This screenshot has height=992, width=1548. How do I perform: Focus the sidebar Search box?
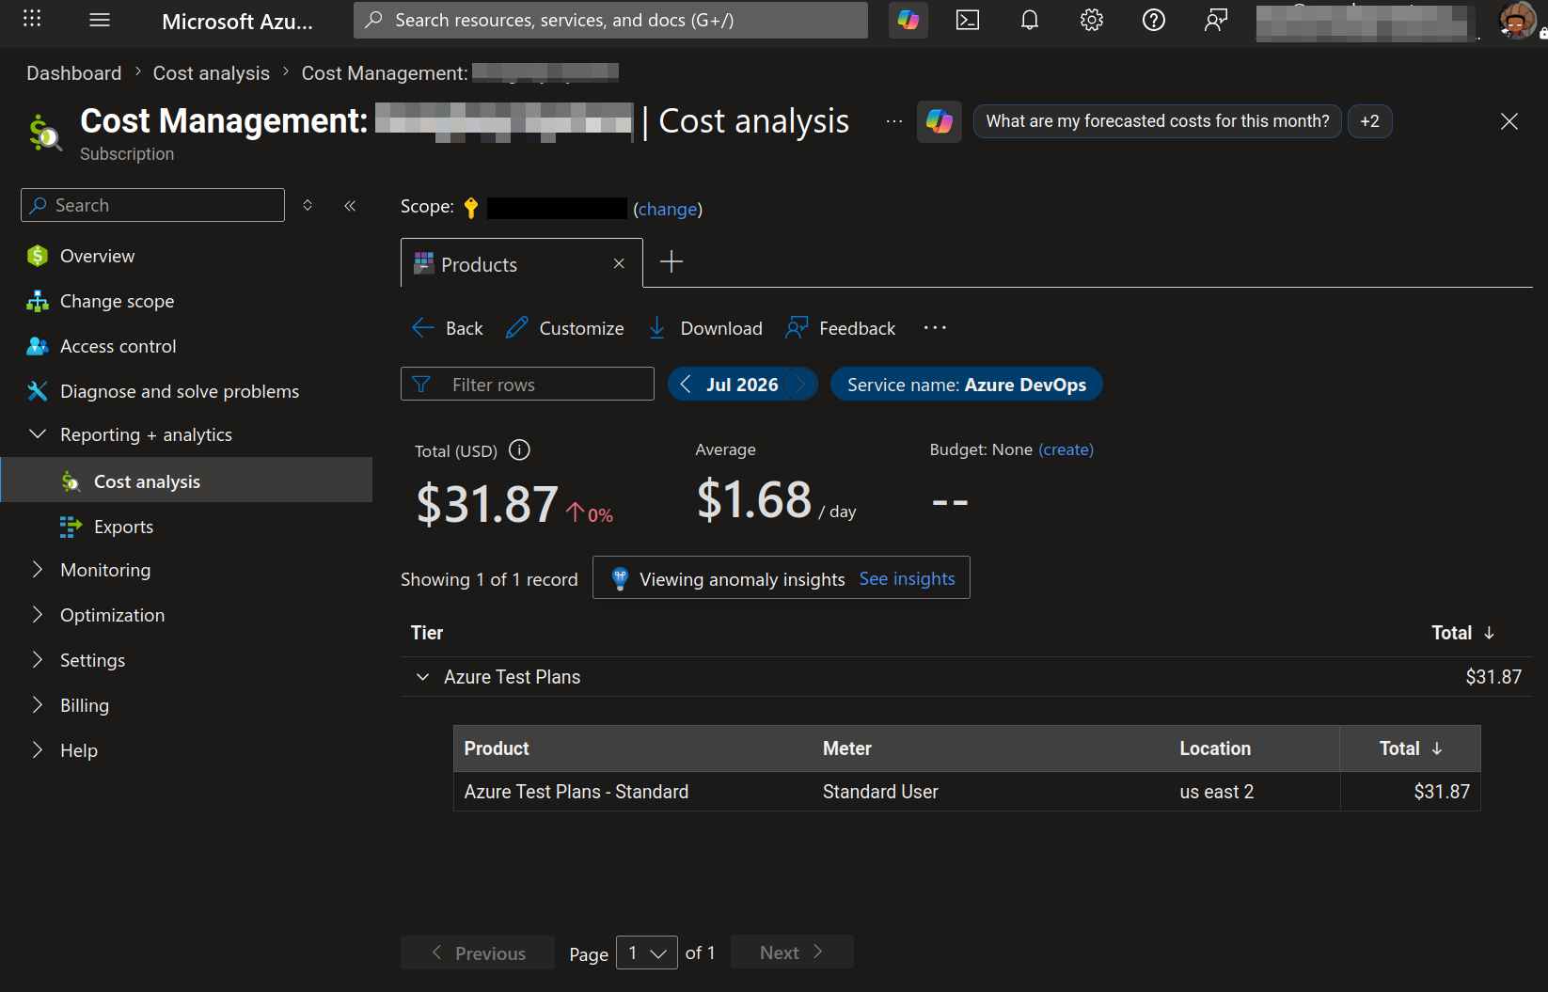pyautogui.click(x=152, y=205)
